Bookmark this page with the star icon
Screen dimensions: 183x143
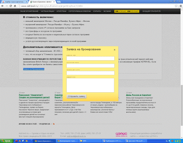(x=176, y=6)
